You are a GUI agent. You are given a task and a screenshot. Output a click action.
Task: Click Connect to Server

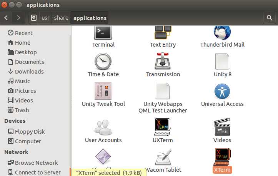tap(34, 172)
